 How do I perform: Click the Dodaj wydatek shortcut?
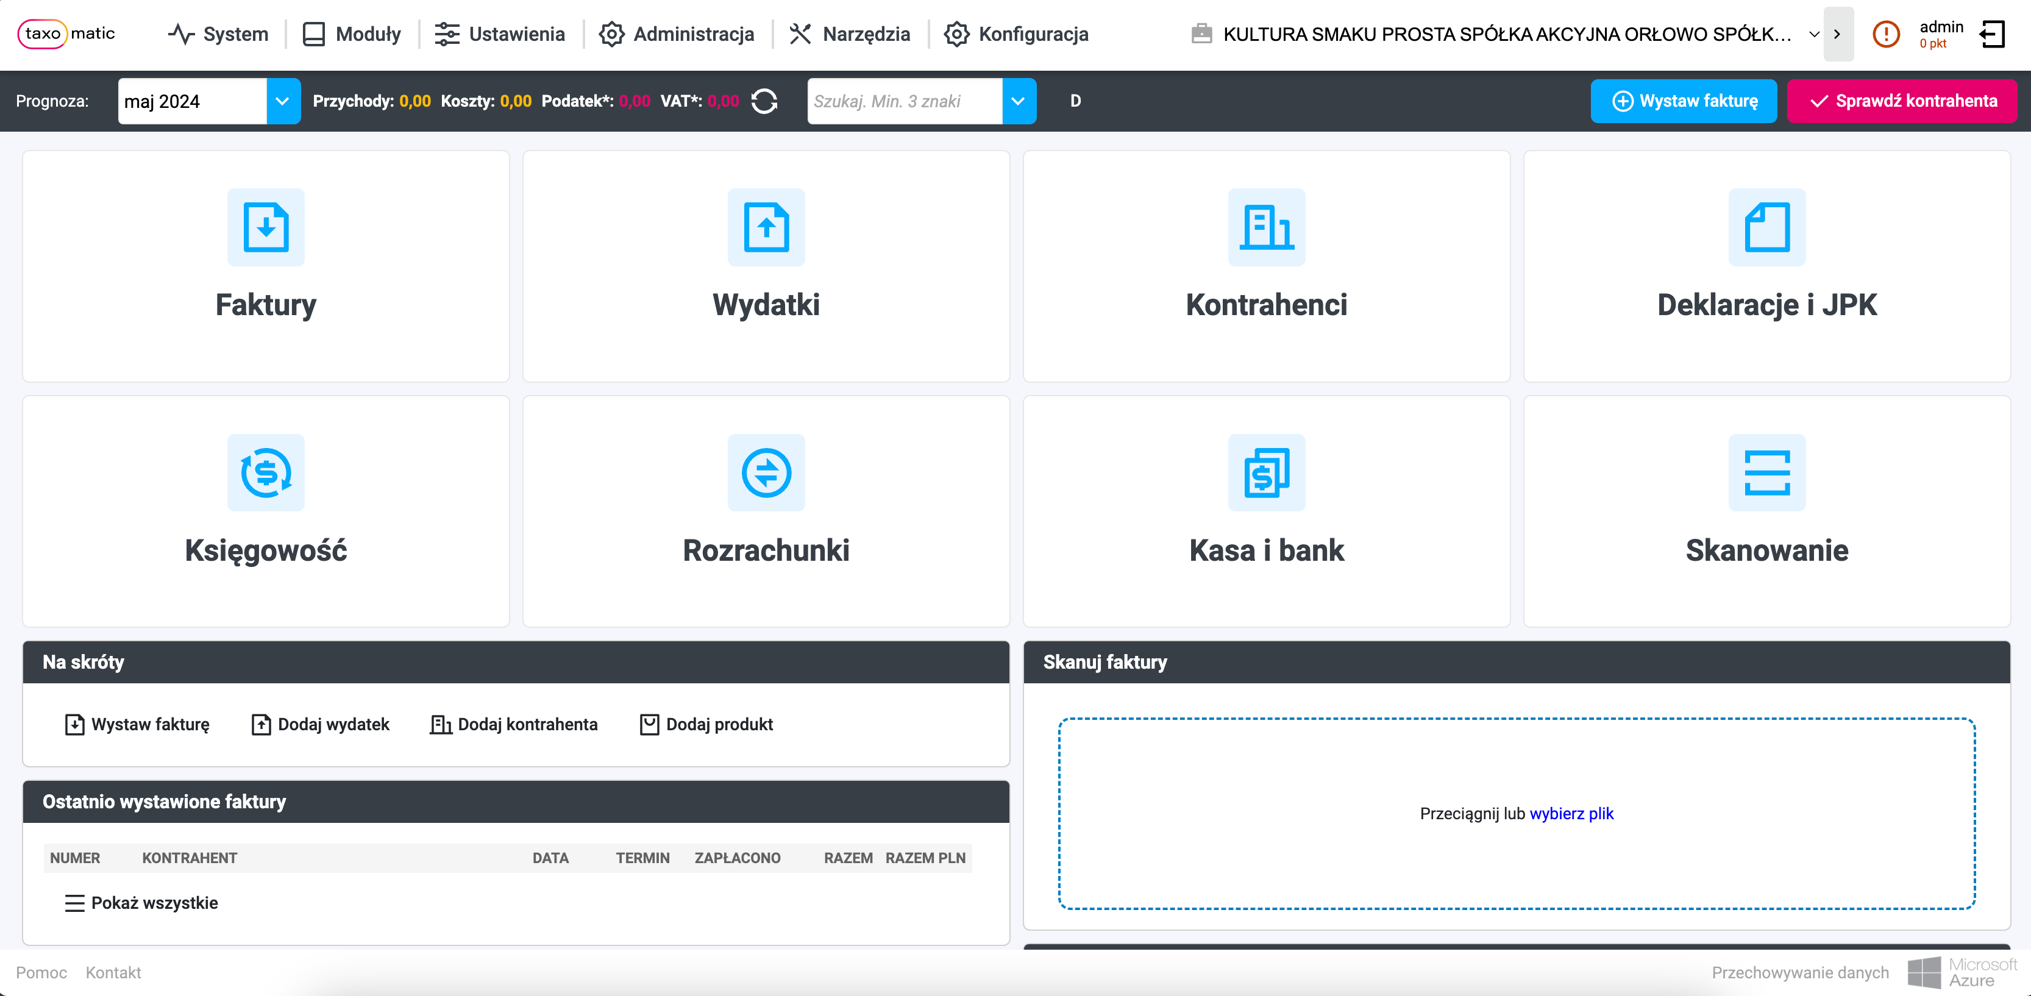(320, 724)
